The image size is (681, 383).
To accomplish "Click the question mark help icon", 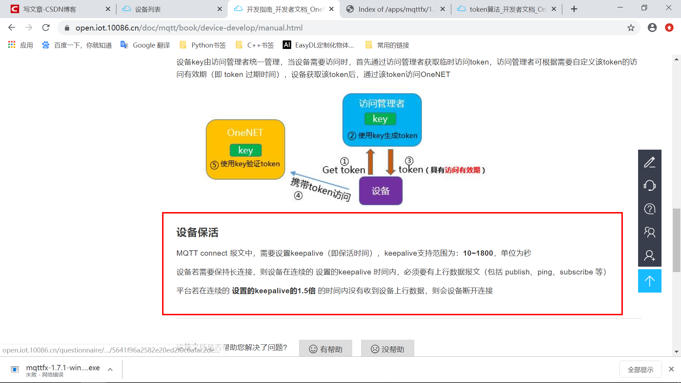I will [649, 209].
